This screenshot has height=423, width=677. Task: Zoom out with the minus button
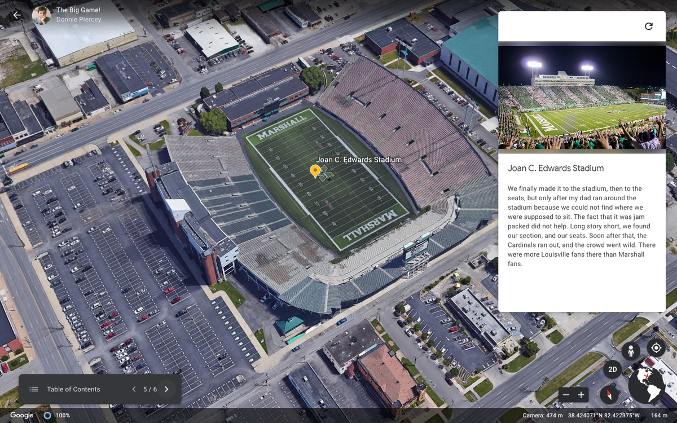[x=566, y=395]
